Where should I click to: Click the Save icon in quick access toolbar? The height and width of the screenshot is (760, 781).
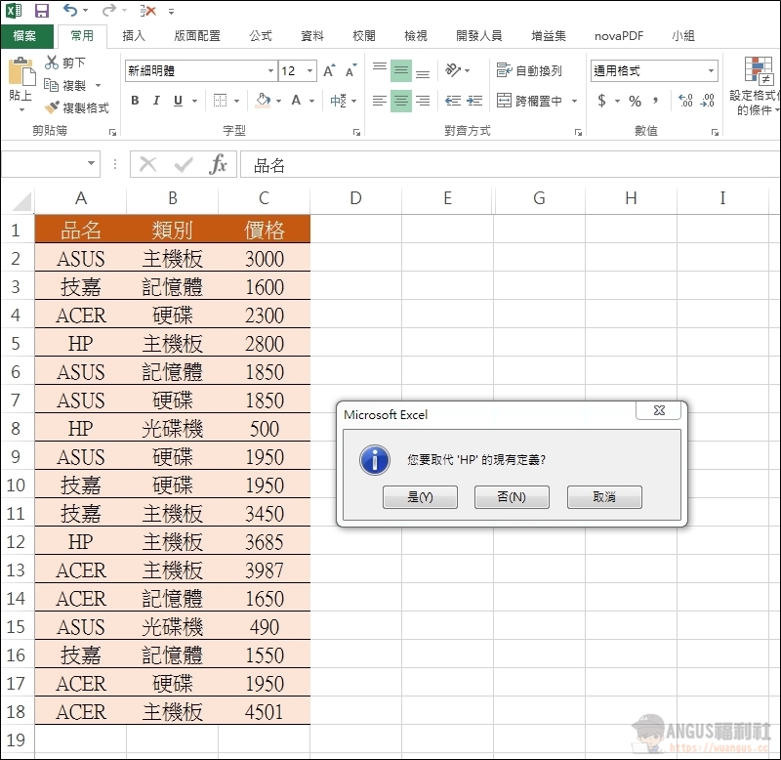41,11
